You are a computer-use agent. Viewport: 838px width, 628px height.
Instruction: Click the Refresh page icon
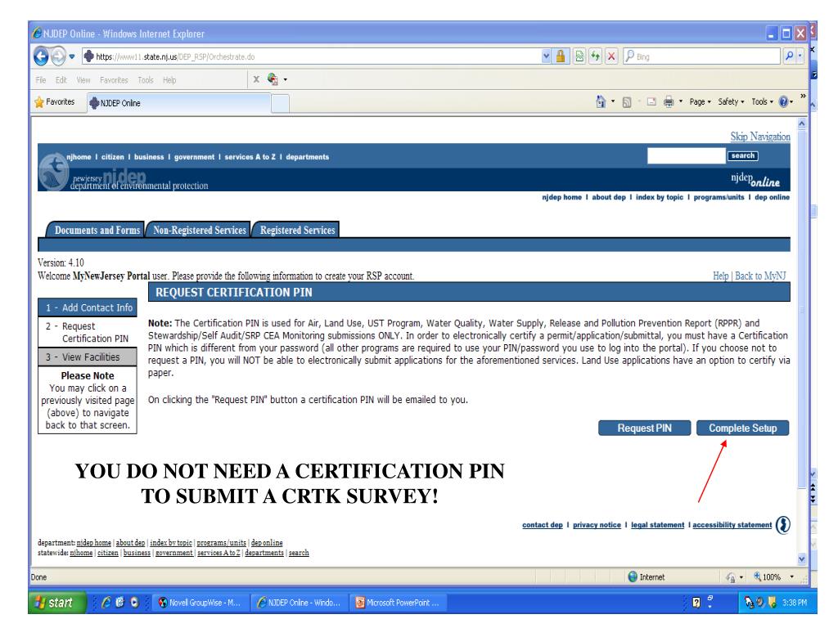[596, 56]
